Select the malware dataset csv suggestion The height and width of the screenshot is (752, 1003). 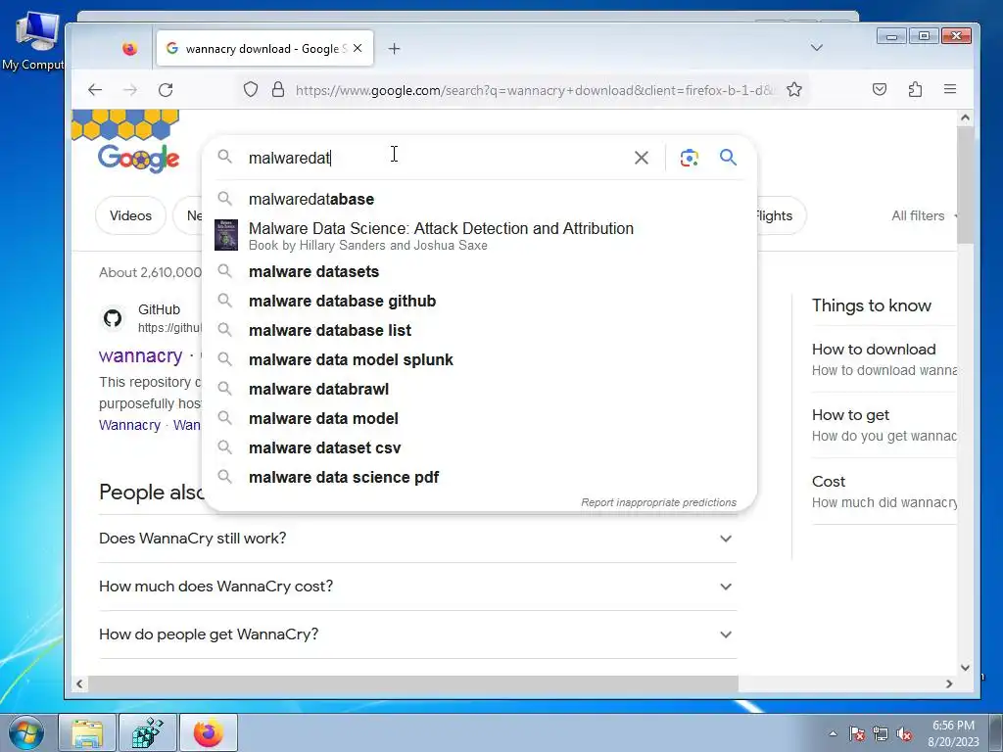pos(478,448)
